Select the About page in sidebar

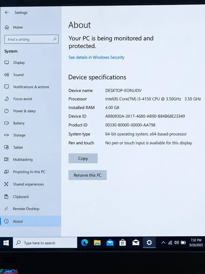coord(31,221)
